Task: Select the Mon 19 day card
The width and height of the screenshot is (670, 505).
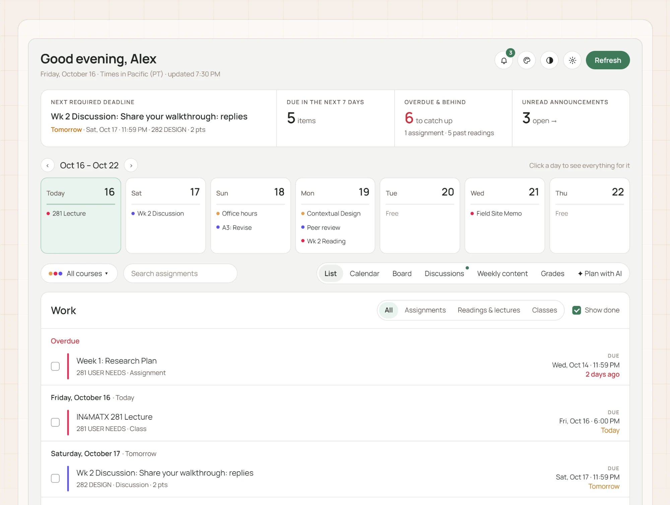Action: [335, 216]
